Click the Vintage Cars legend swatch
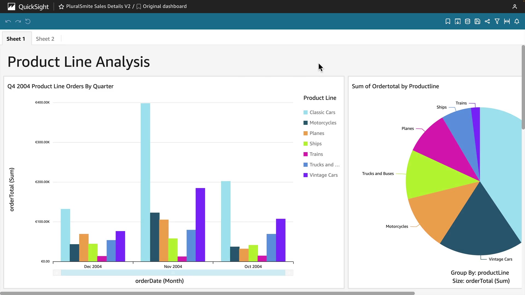525x295 pixels. 306,175
